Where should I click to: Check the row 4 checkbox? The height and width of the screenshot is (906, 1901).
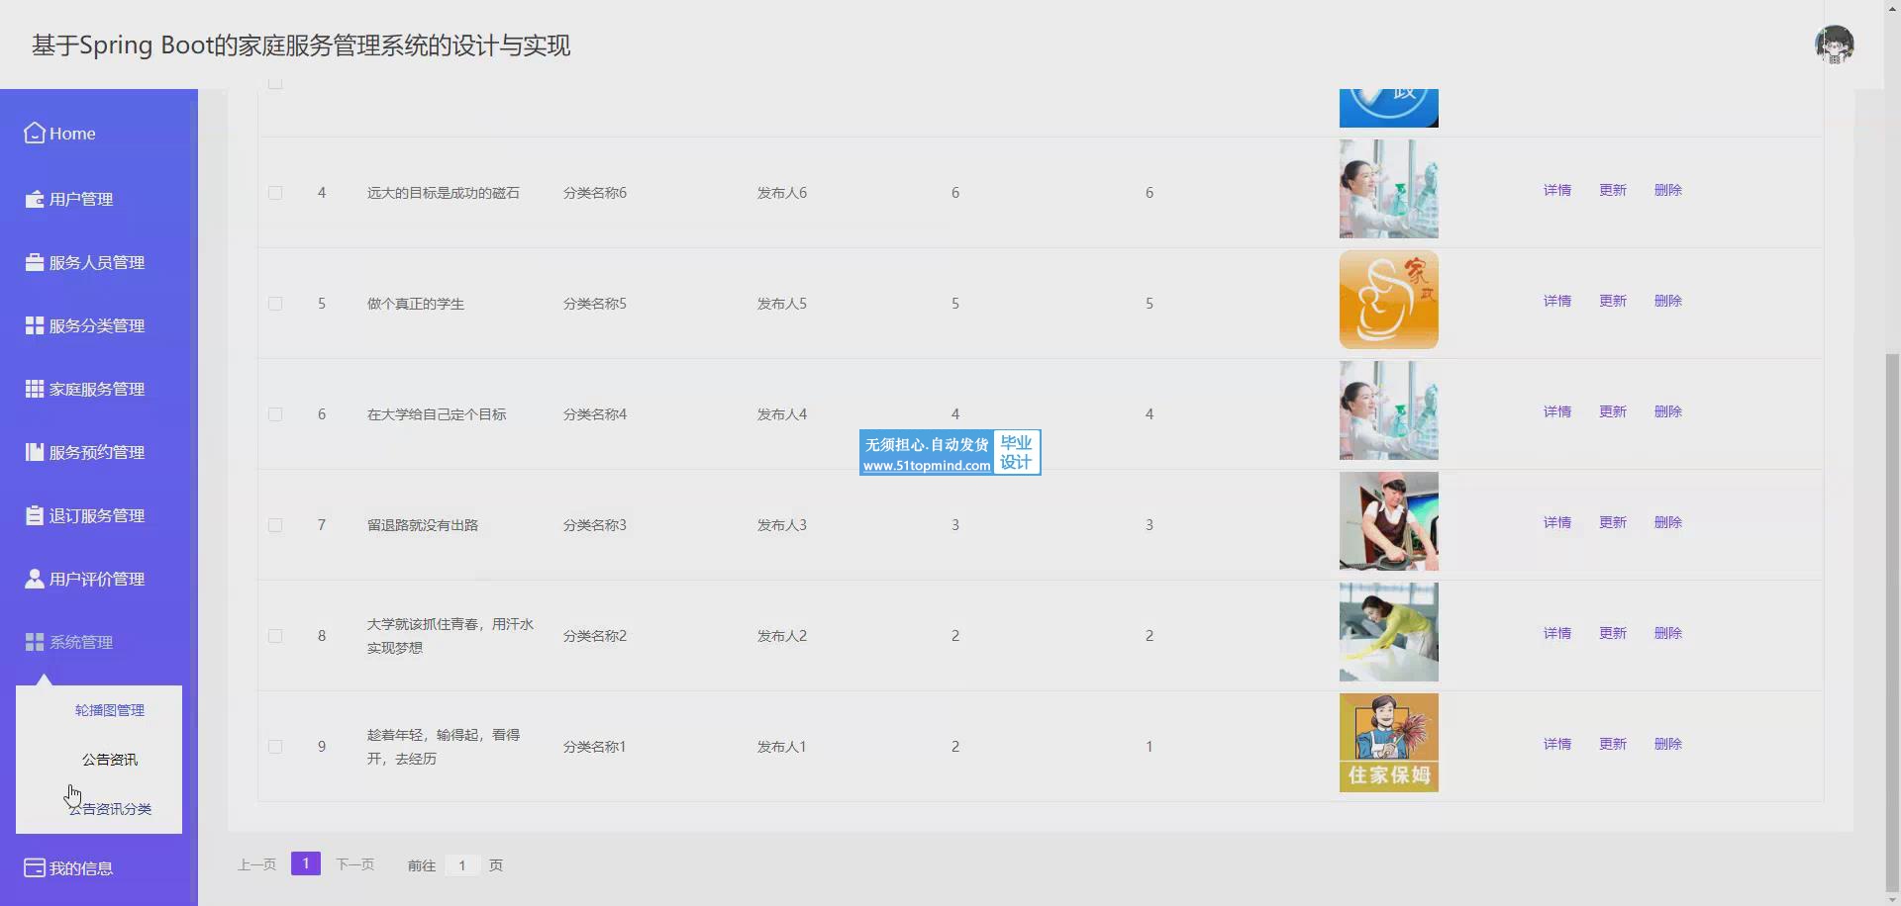tap(275, 193)
